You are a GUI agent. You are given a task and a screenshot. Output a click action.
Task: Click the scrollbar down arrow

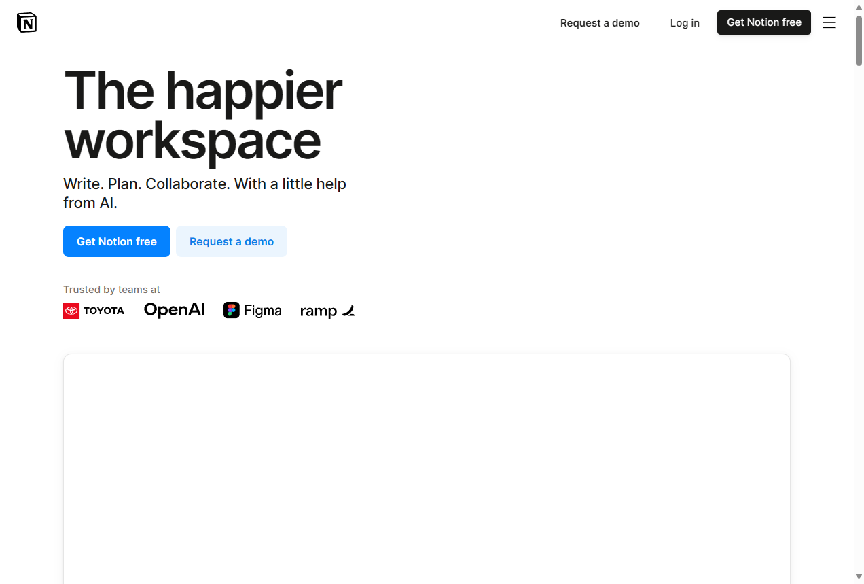point(859,577)
